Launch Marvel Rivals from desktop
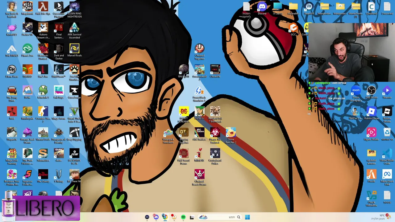This screenshot has width=395, height=222. click(x=74, y=50)
